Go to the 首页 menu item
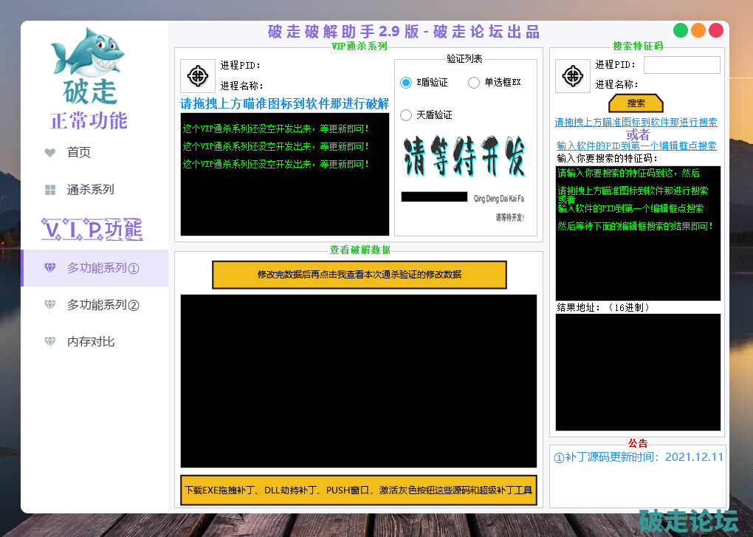This screenshot has height=537, width=753. (79, 153)
